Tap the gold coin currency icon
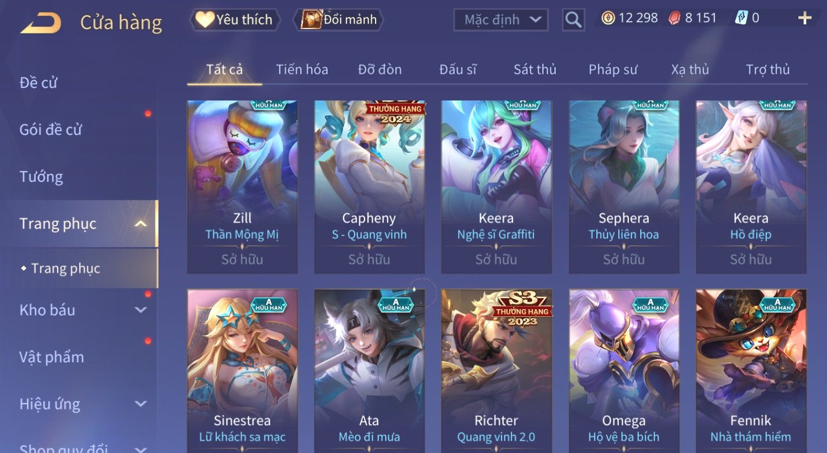 pos(608,18)
